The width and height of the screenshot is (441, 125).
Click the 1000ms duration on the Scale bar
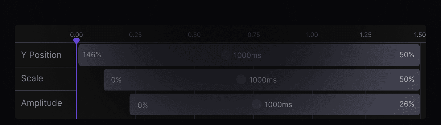(x=263, y=80)
